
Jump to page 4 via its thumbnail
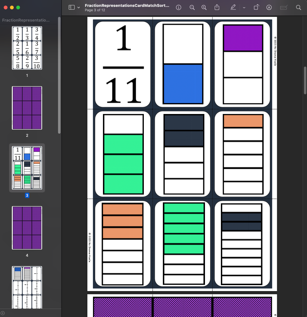[27, 228]
